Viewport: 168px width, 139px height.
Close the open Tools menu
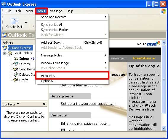pos(41,11)
